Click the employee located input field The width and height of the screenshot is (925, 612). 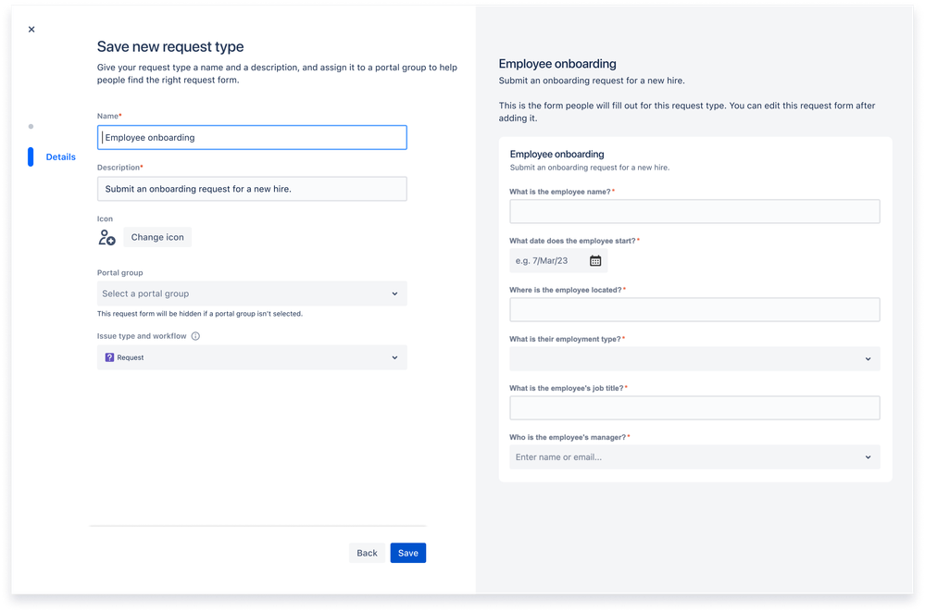click(x=694, y=310)
